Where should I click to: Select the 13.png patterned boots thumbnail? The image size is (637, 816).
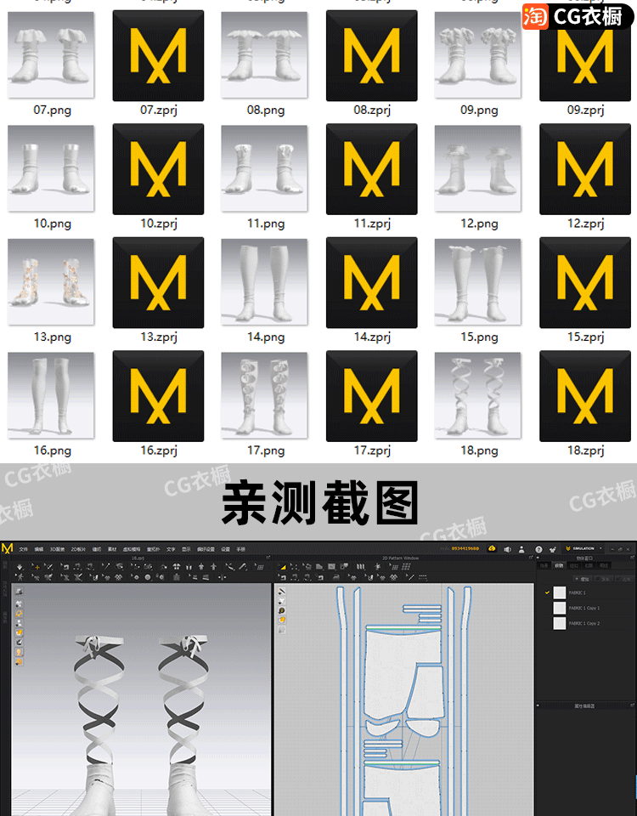click(51, 282)
